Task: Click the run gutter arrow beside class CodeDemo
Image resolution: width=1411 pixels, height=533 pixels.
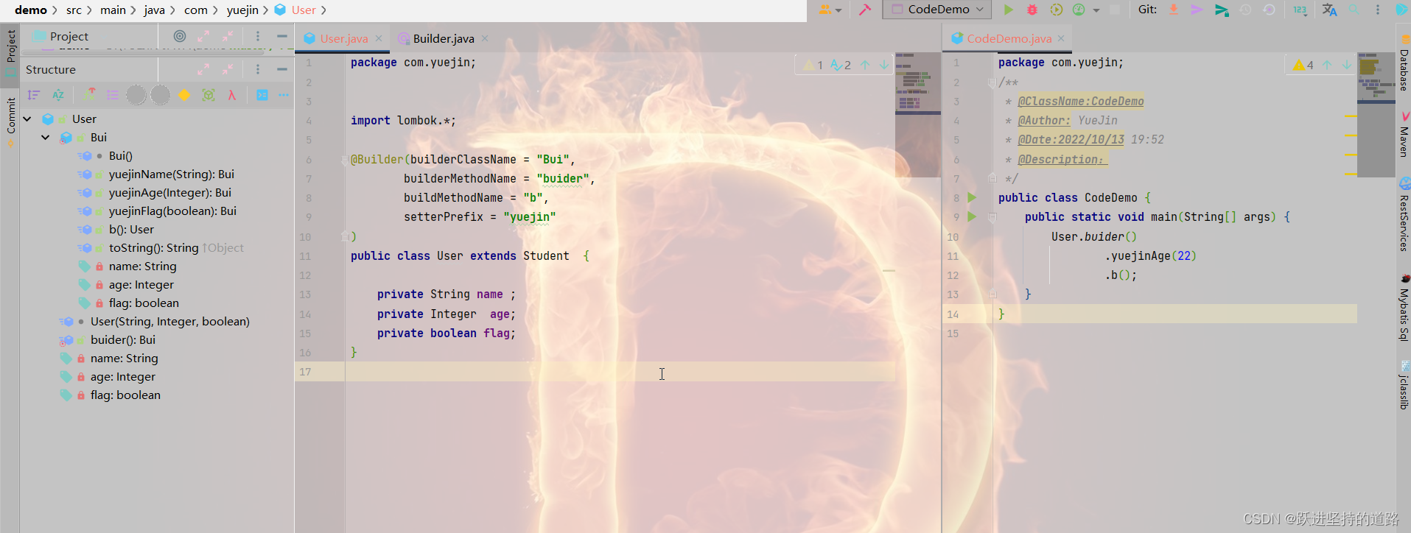Action: 972,197
